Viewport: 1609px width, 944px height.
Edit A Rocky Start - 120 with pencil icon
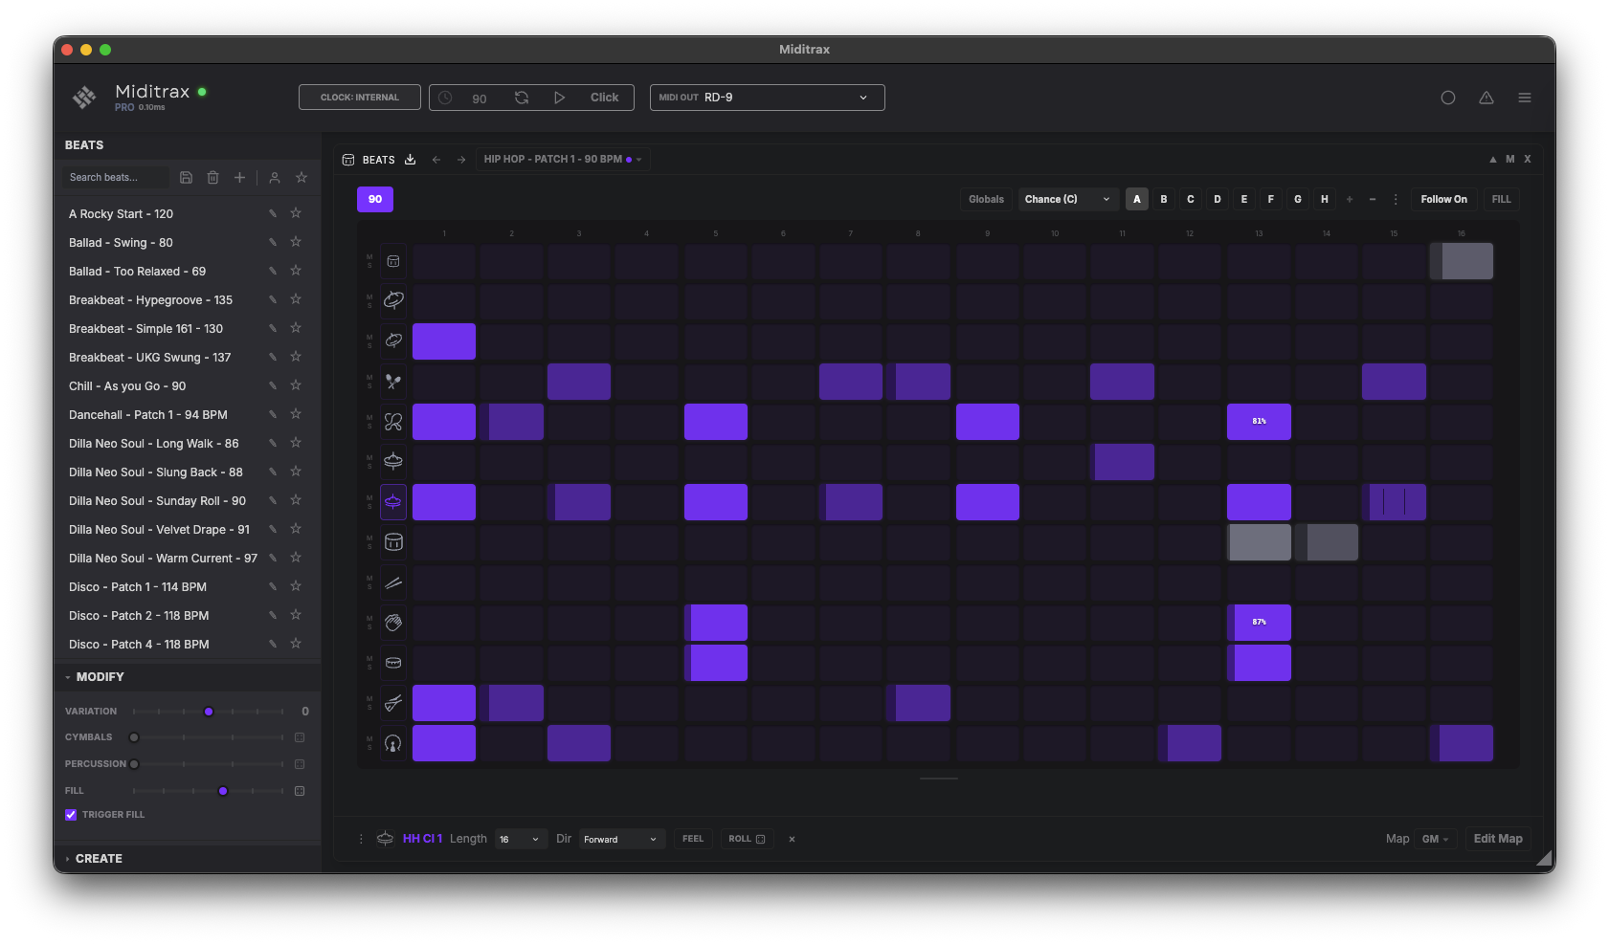click(x=273, y=214)
